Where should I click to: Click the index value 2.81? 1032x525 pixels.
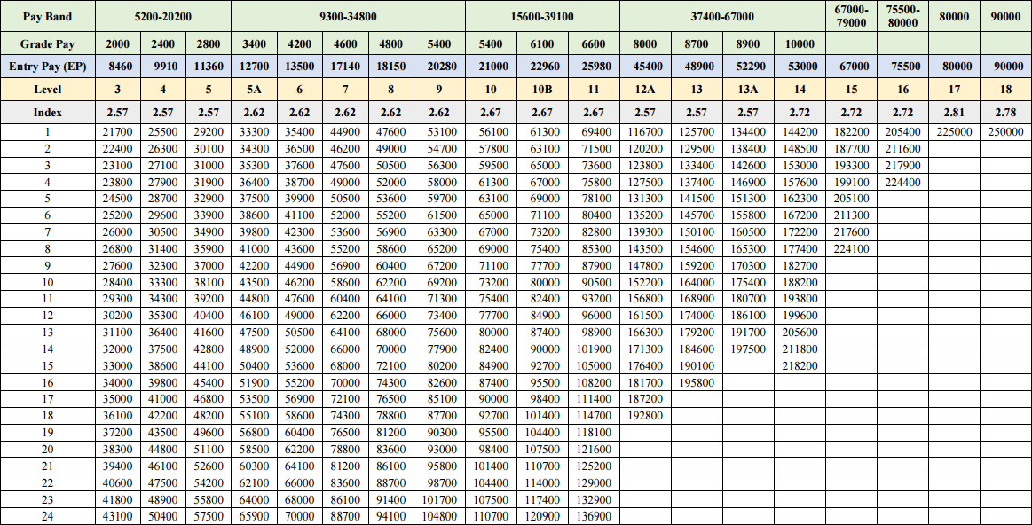click(x=954, y=112)
